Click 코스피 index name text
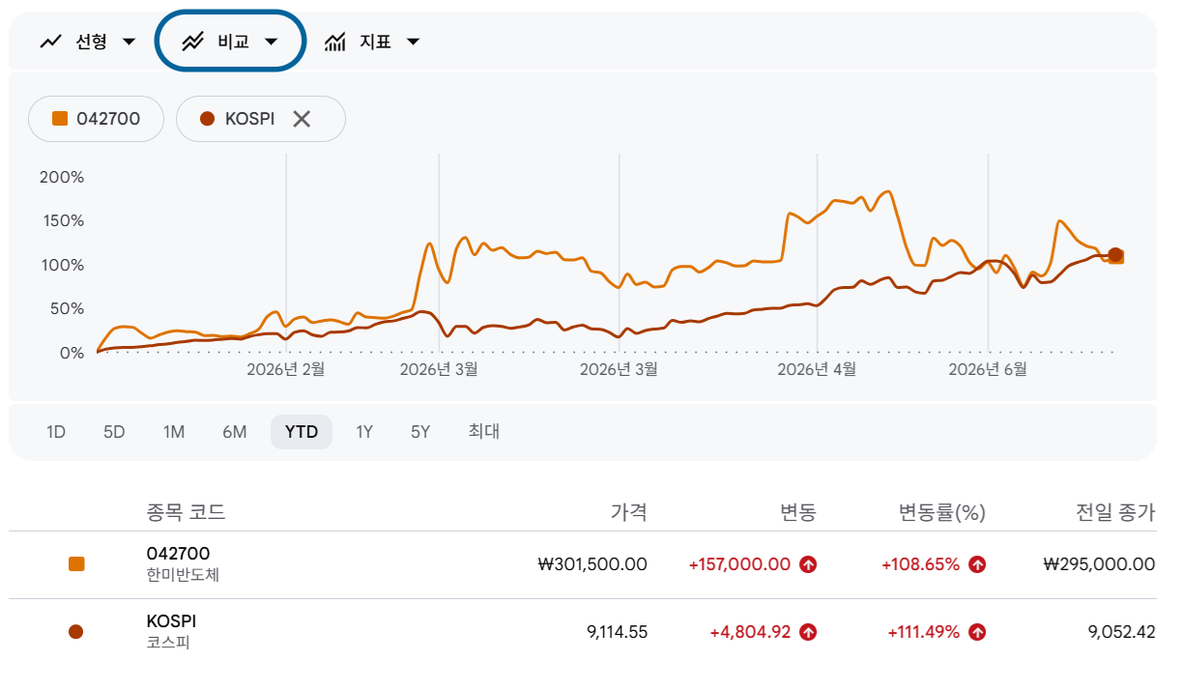The height and width of the screenshot is (690, 1182). pyautogui.click(x=168, y=643)
